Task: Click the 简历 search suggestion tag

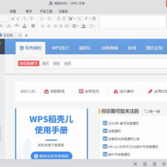Action: click(x=45, y=64)
